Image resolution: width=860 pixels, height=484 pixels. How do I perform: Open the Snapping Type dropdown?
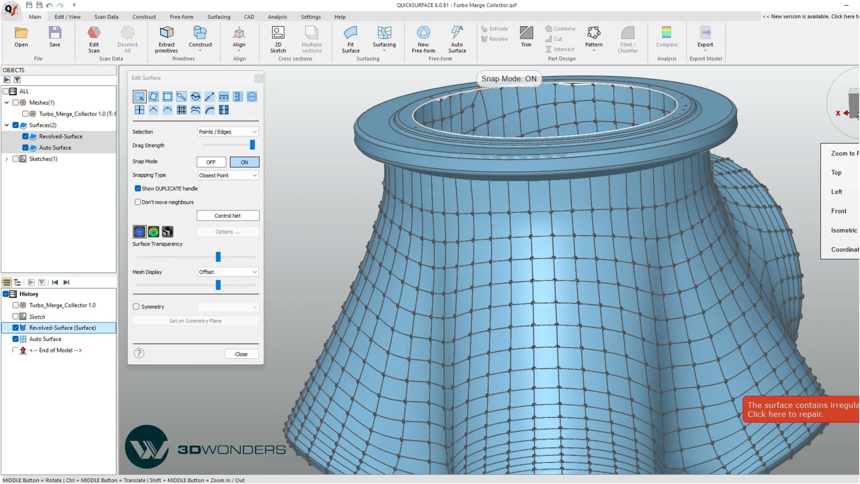tap(228, 175)
